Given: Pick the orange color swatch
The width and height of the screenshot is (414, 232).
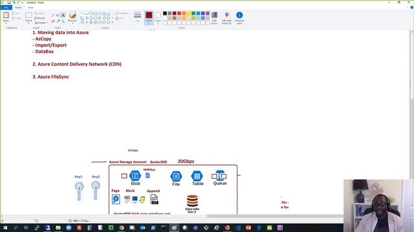Looking at the screenshot, I should (184, 13).
